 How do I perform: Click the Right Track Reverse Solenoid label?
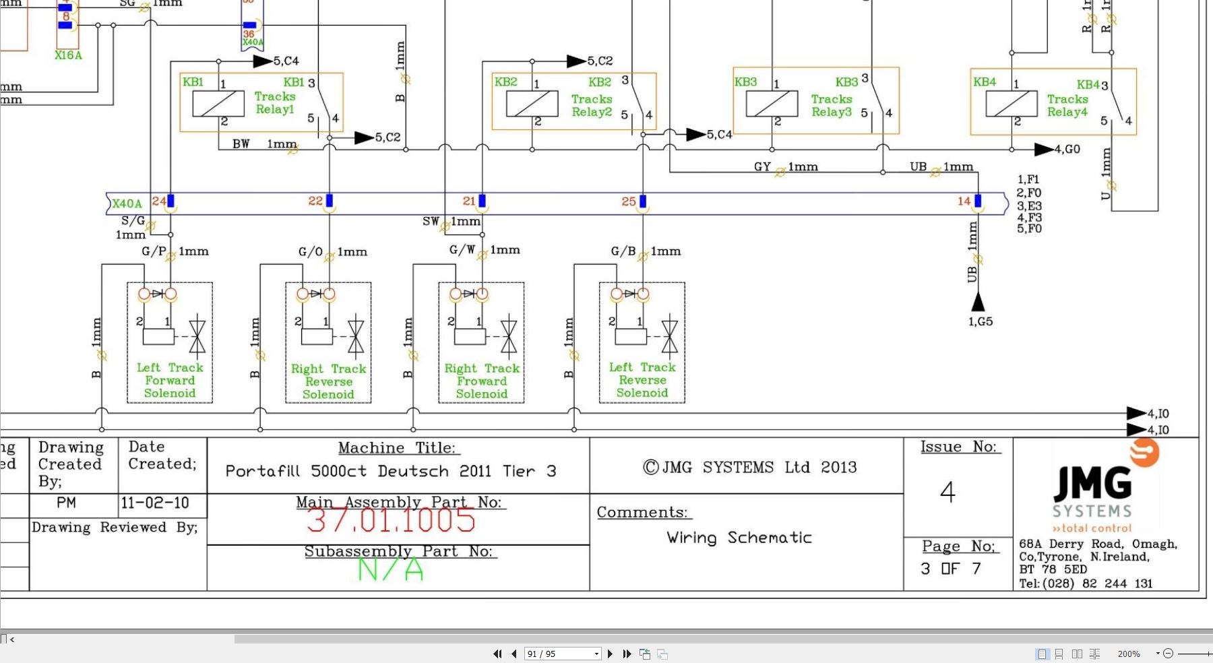click(x=328, y=381)
